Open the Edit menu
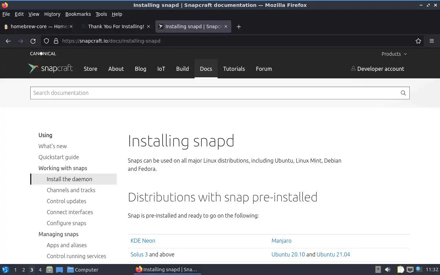Screen dimensions: 440x275 coord(19,14)
